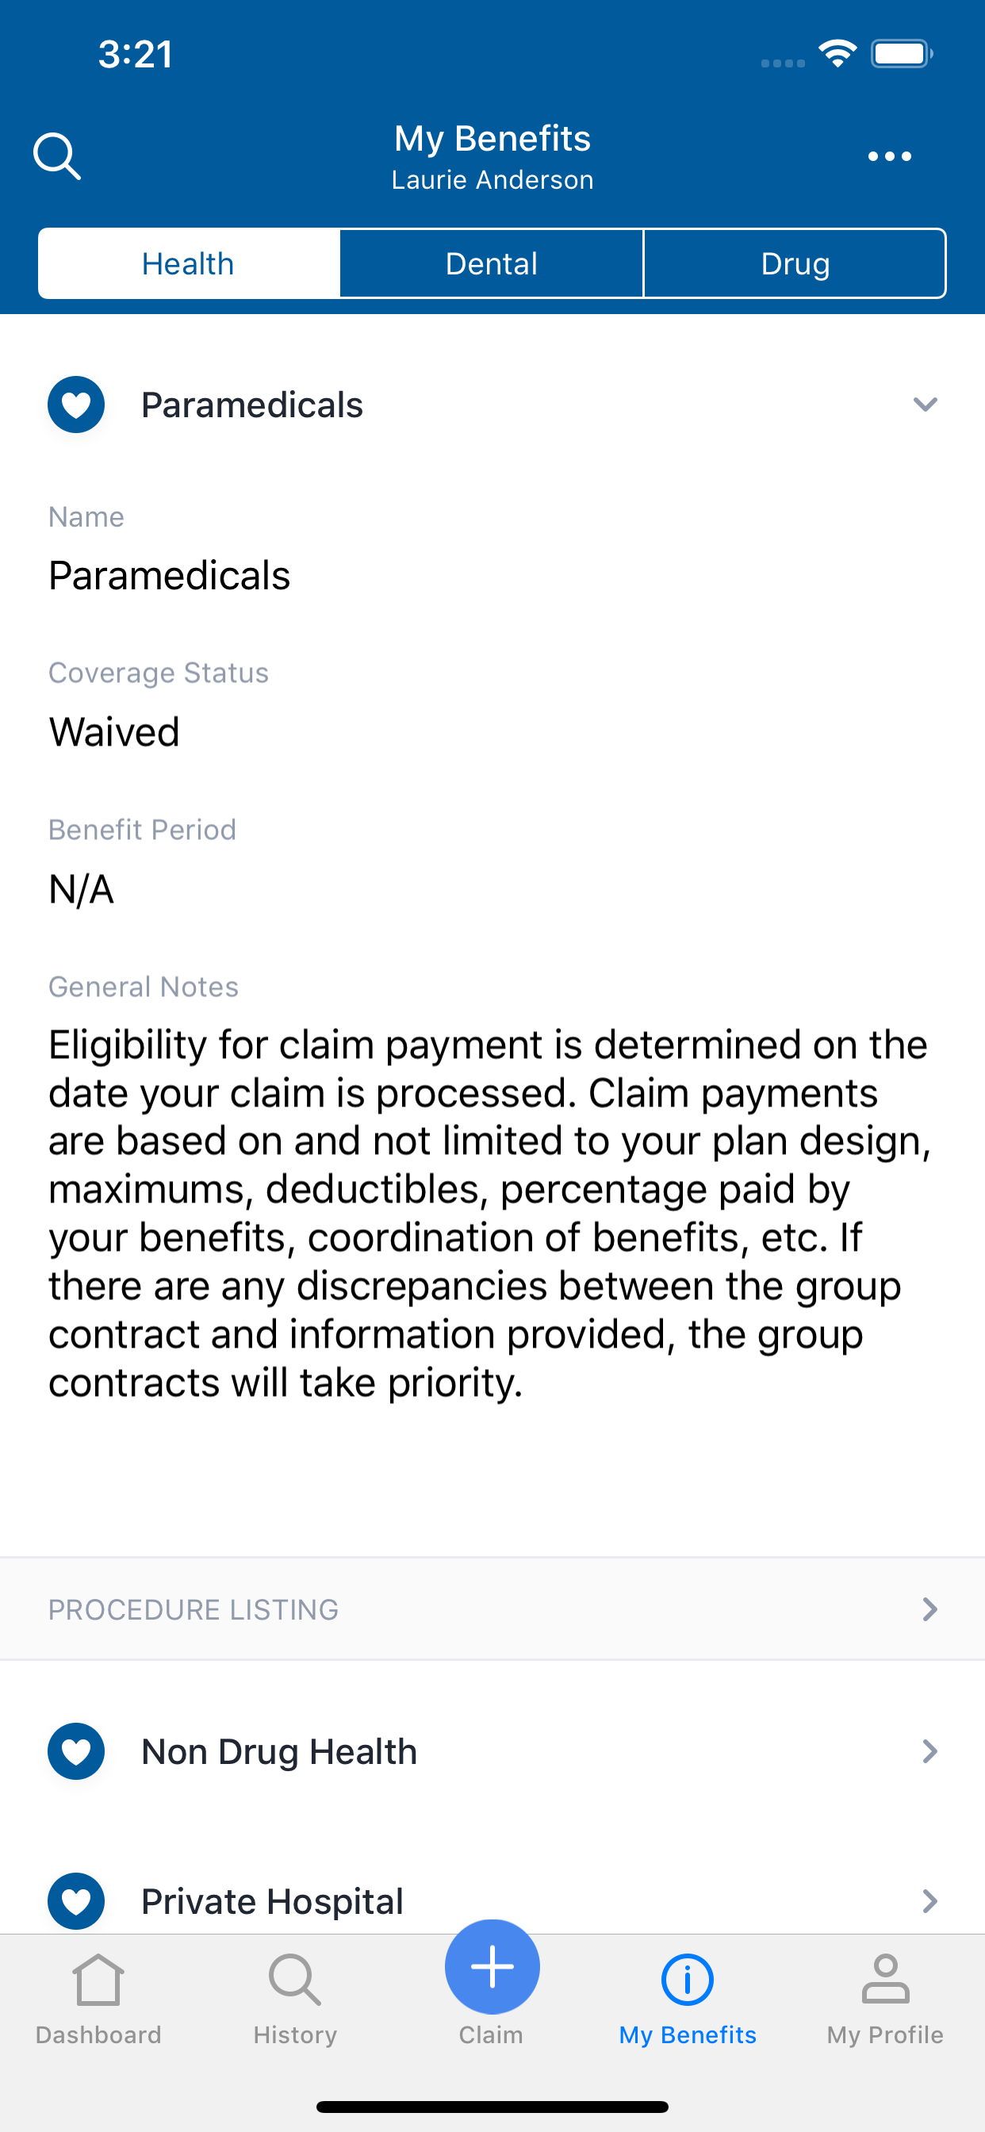Tap the Non Drug Health heart icon

click(76, 1751)
